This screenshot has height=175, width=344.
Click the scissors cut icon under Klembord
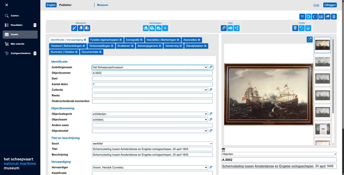coord(74,28)
